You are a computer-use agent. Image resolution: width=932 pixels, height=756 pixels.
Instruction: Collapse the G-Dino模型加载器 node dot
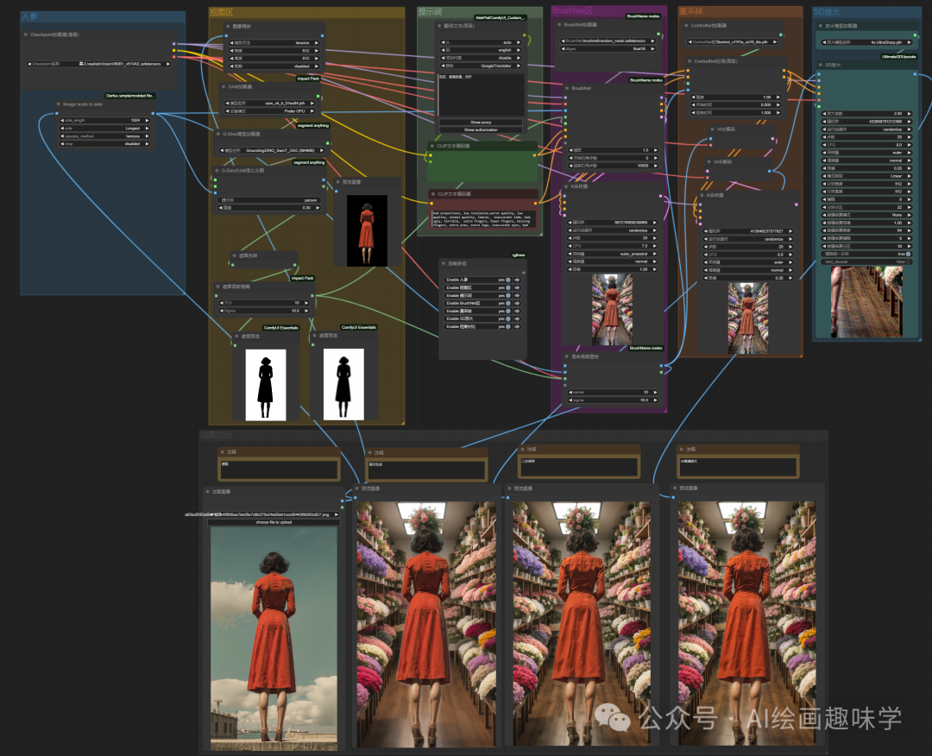click(218, 134)
